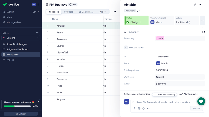Collapse the sidebar with the arrow
The width and height of the screenshot is (209, 117).
(38, 4)
